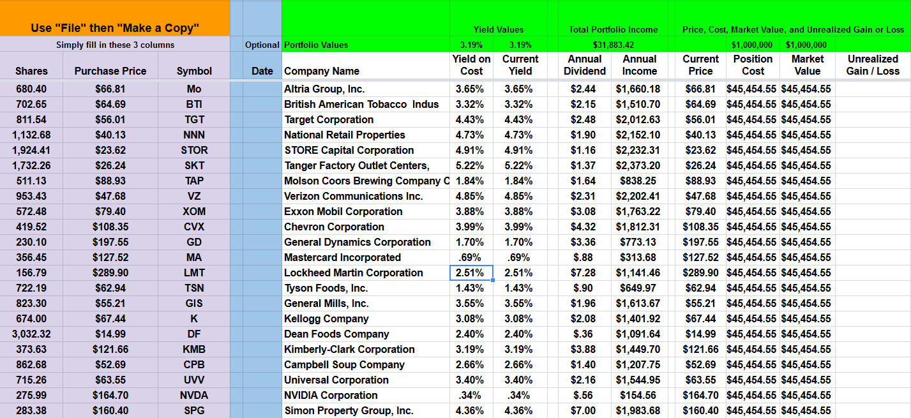Image resolution: width=911 pixels, height=418 pixels.
Task: Click Lockheed Martin Corporation name cell
Action: (x=366, y=272)
